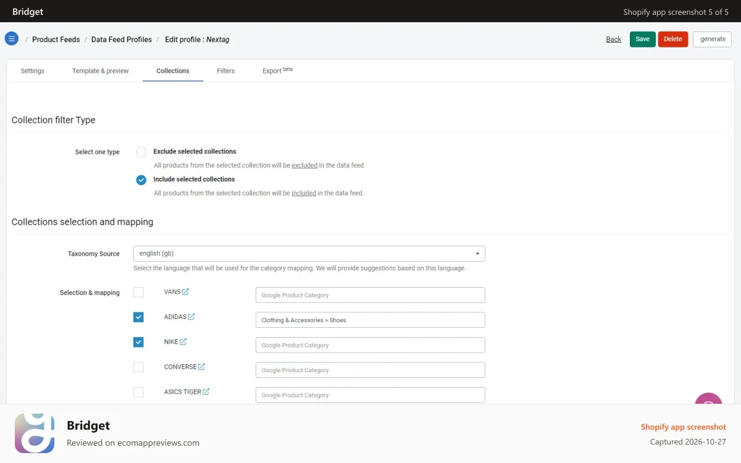Open VANS collection external link icon
This screenshot has height=463, width=741.
186,291
